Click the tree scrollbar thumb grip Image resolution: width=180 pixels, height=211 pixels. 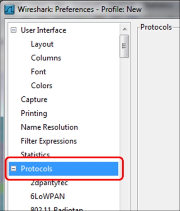pos(124,46)
